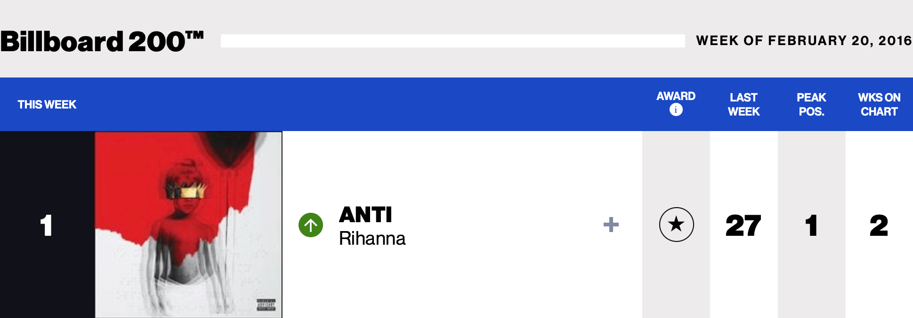
Task: Select the Week of February 20, 2016 date
Action: 803,41
